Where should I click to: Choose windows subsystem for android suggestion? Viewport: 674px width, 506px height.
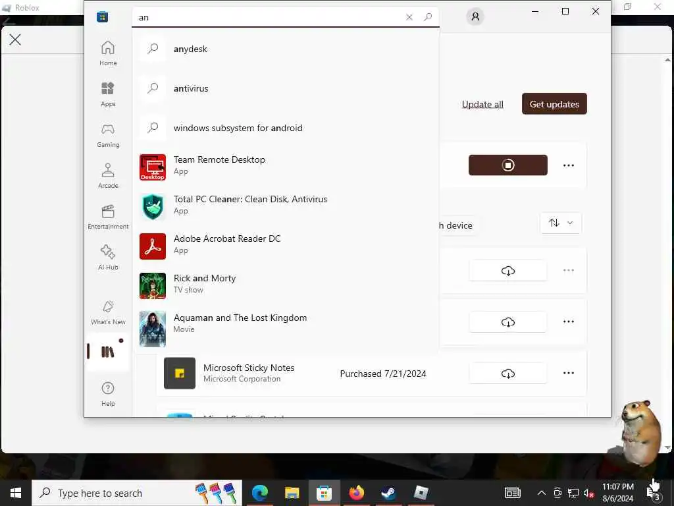click(287, 128)
